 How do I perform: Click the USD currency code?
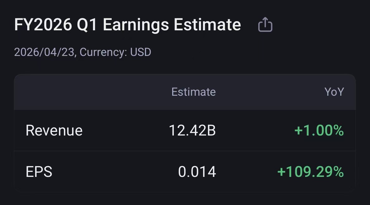141,52
